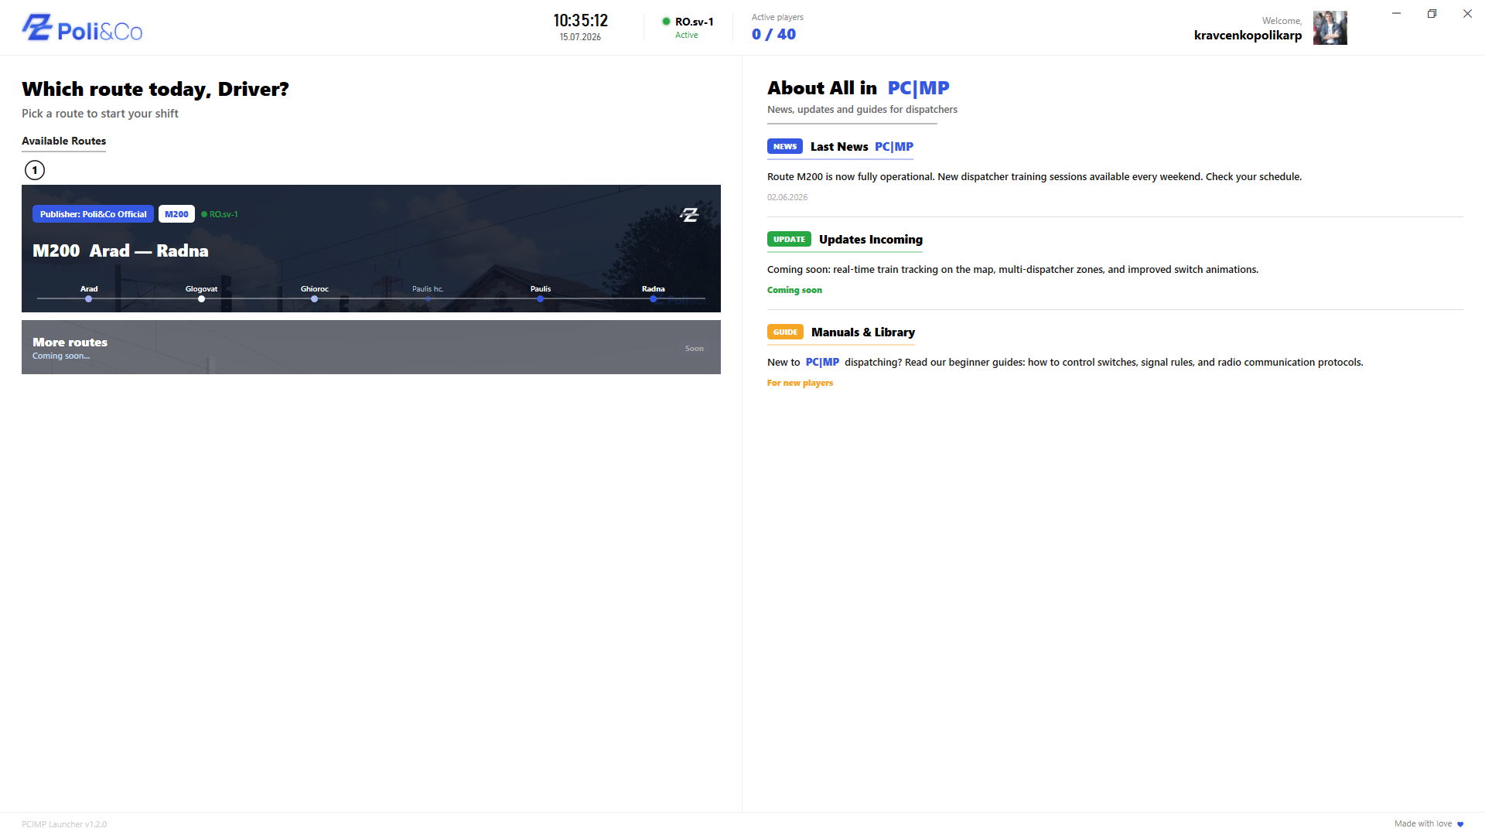Select the Radna station marker

click(654, 298)
